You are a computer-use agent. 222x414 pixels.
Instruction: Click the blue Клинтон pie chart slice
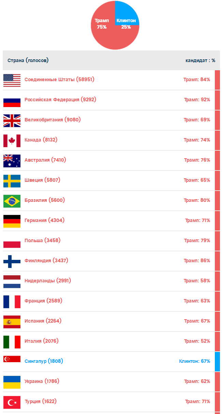point(127,14)
